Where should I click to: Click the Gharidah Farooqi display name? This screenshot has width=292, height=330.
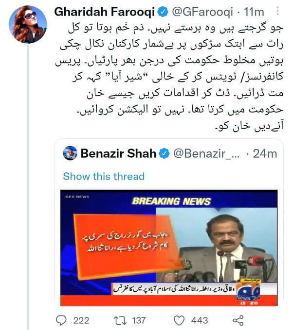105,12
